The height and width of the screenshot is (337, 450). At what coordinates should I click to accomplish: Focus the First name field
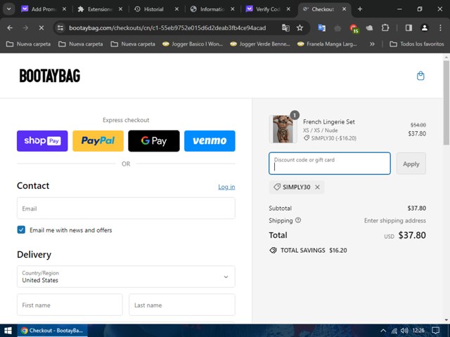(x=70, y=305)
